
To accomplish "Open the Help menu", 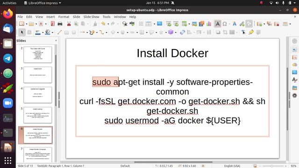I will coord(133,17).
